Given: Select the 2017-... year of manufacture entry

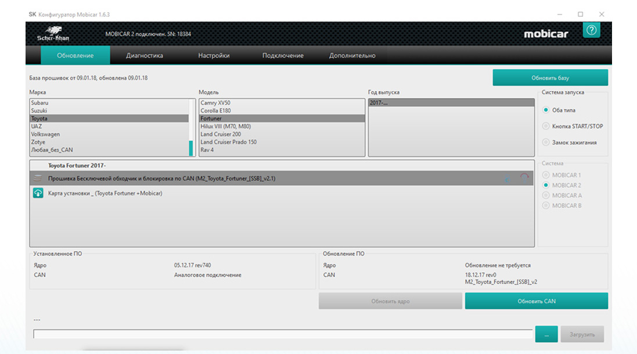Looking at the screenshot, I should coord(451,103).
